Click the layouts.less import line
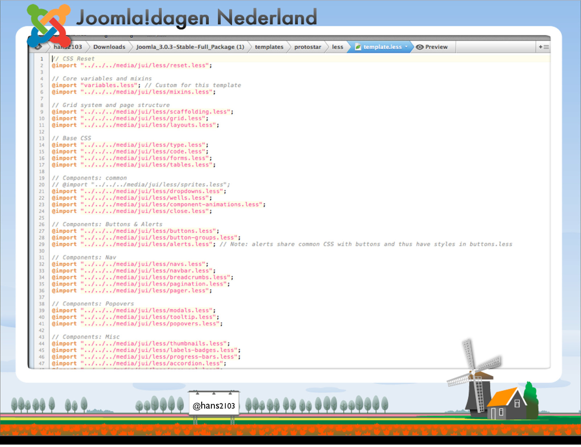The image size is (581, 447). click(x=135, y=125)
